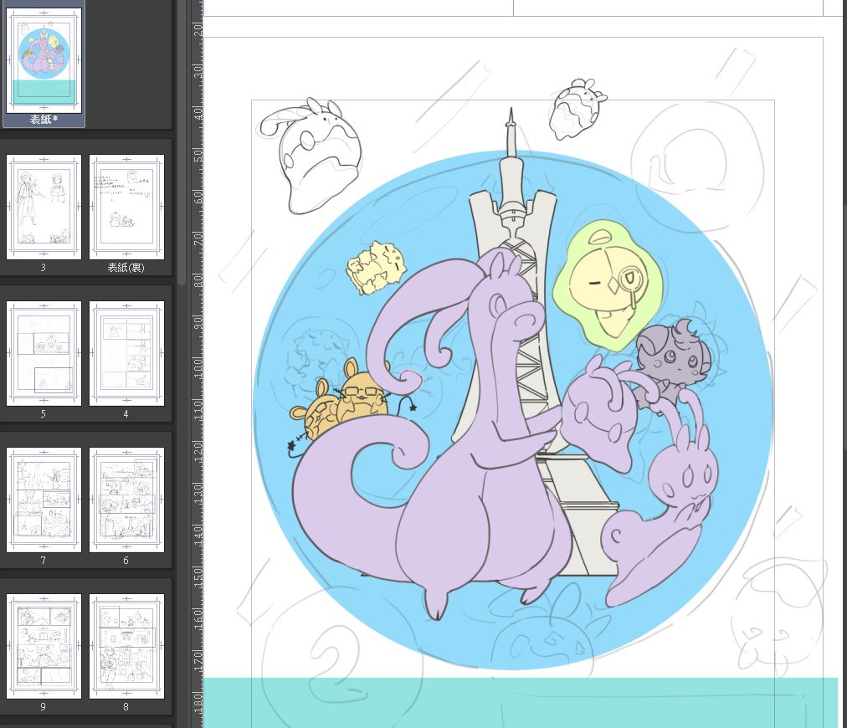Click the 表紙(裏) page label
The height and width of the screenshot is (728, 847).
(126, 267)
